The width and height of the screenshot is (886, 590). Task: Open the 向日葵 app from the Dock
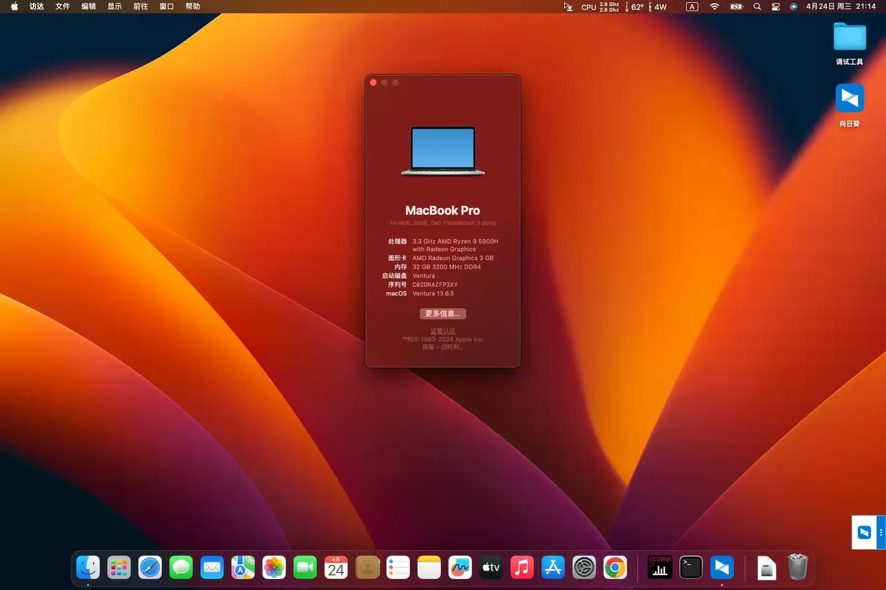(721, 567)
